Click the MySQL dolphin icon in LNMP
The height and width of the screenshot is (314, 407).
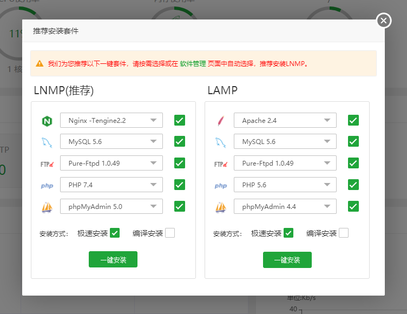point(47,142)
